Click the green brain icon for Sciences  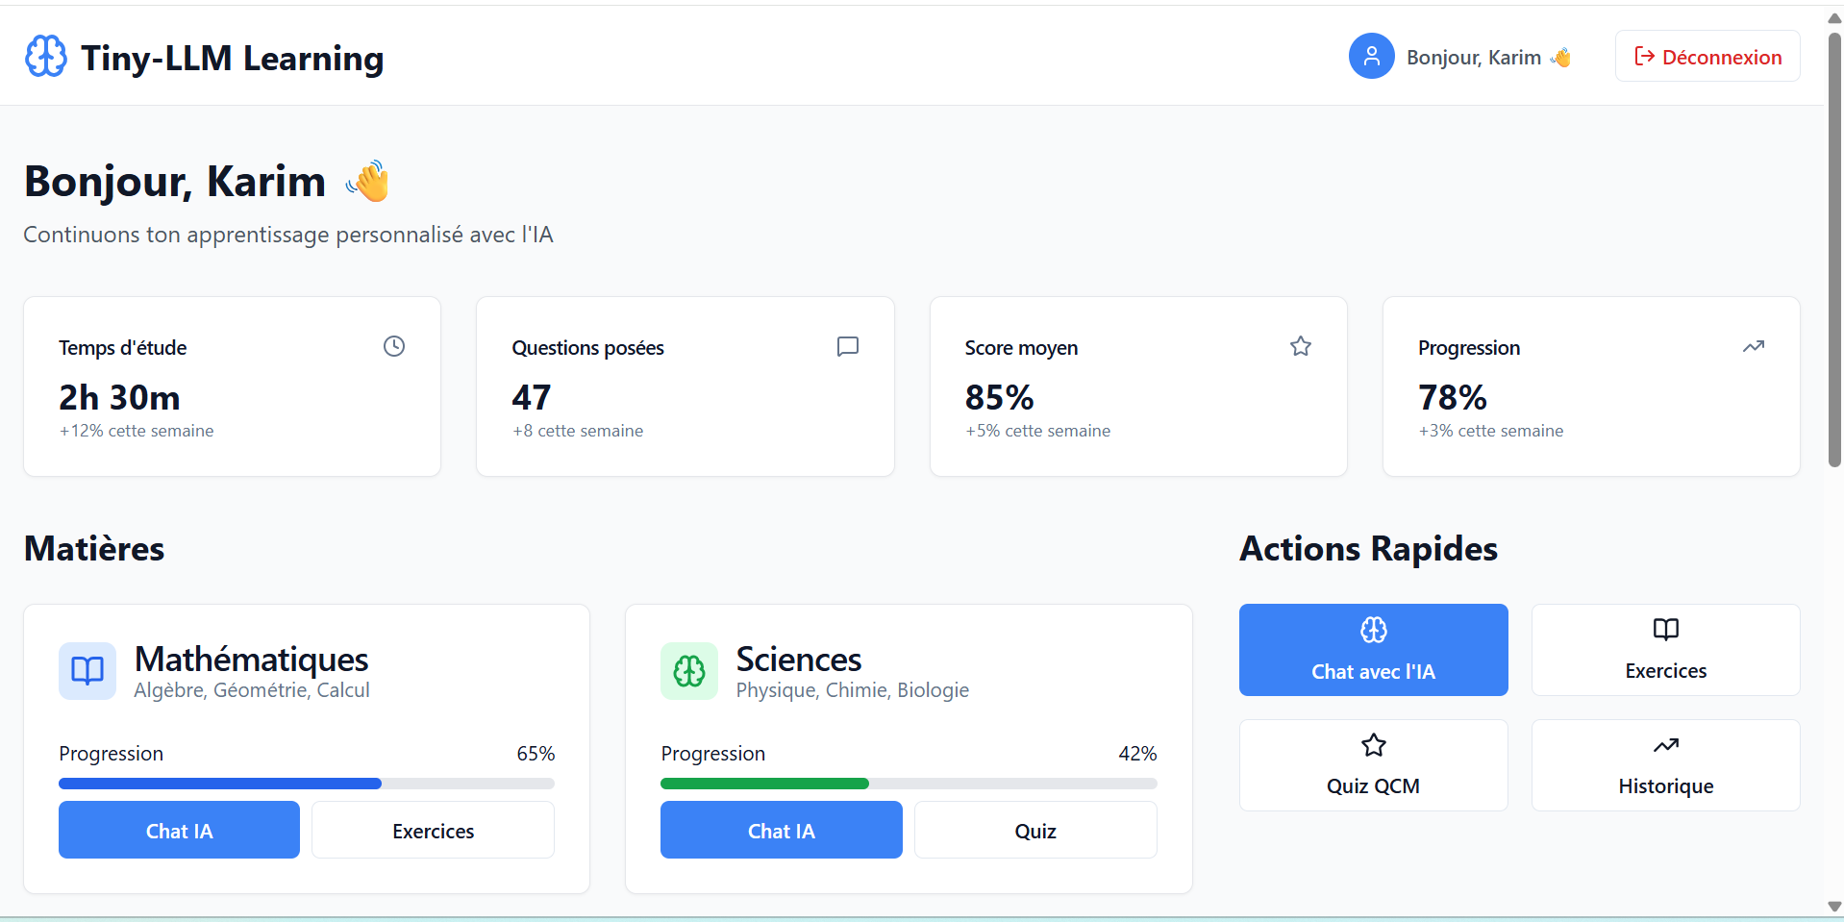(x=688, y=671)
